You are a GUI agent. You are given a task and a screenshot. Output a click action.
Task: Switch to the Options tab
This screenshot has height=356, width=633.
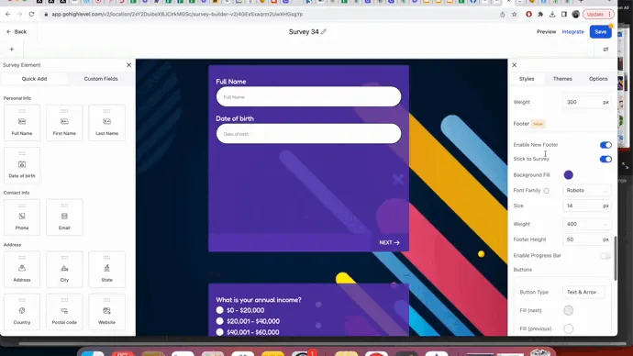[598, 79]
